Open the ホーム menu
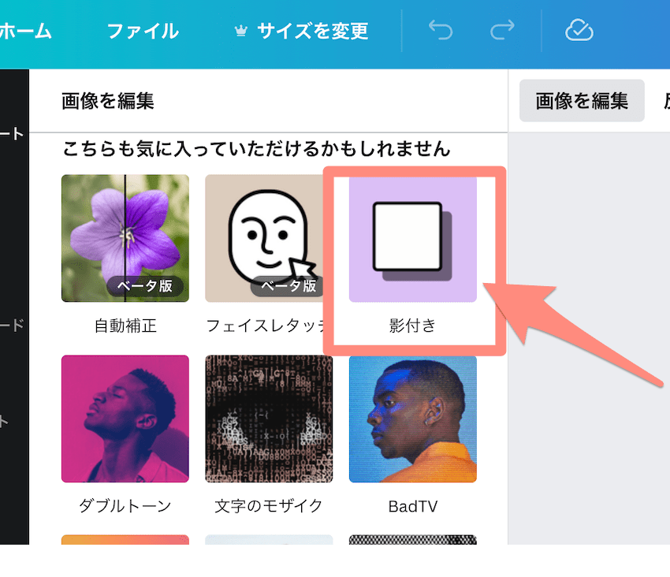Image resolution: width=670 pixels, height=577 pixels. (24, 32)
